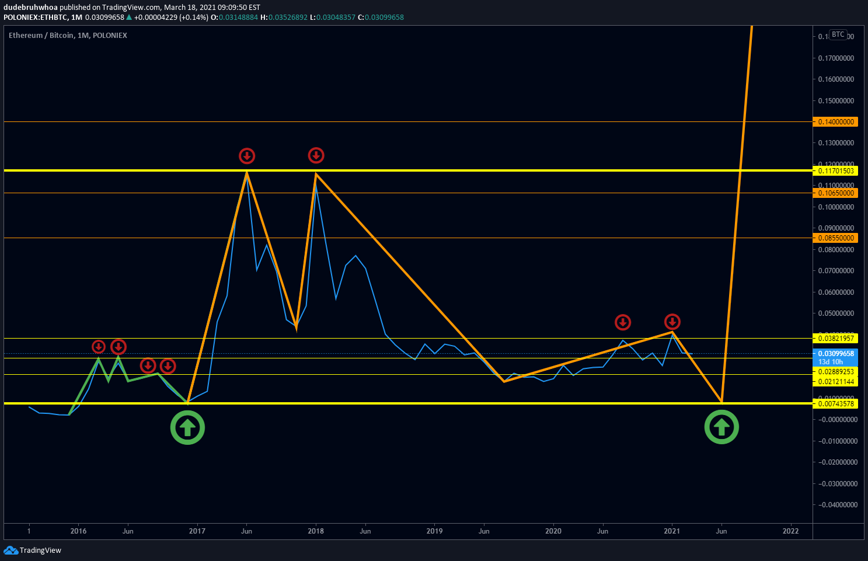Image resolution: width=868 pixels, height=561 pixels.
Task: Click the username dudebruhwhoa in the header
Action: click(x=30, y=8)
